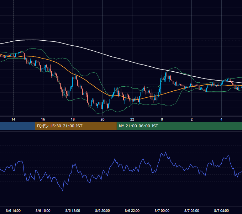Click the 8/7 02:00 oscillator time label
Viewport: 242px width, 214px height.
pyautogui.click(x=191, y=210)
